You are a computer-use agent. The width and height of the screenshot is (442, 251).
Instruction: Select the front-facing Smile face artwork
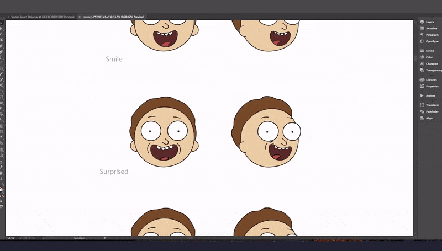point(164,35)
